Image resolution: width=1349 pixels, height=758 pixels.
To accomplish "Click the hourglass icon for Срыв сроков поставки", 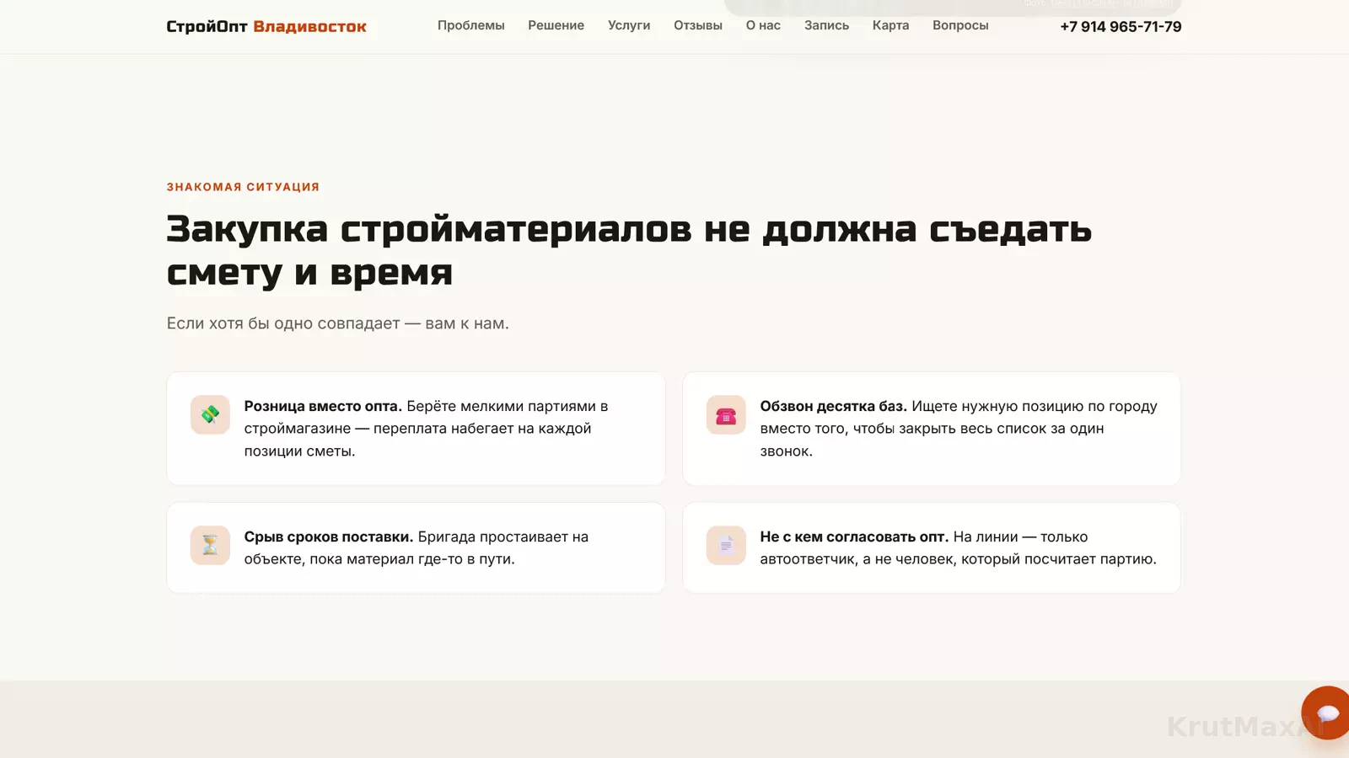I will [210, 545].
